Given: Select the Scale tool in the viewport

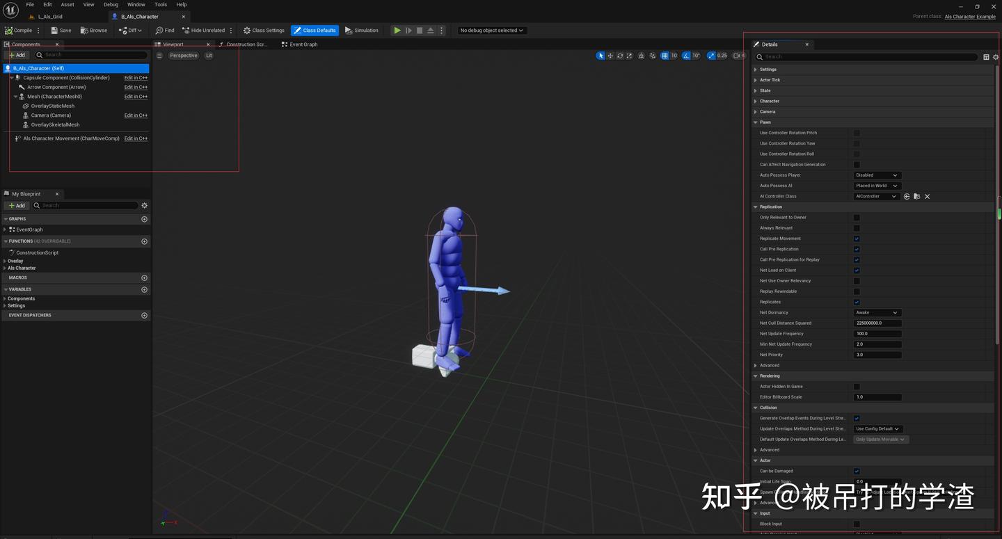Looking at the screenshot, I should pos(629,56).
